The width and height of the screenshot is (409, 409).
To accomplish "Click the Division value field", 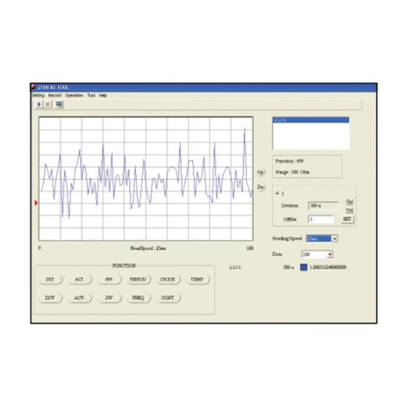I will (323, 206).
